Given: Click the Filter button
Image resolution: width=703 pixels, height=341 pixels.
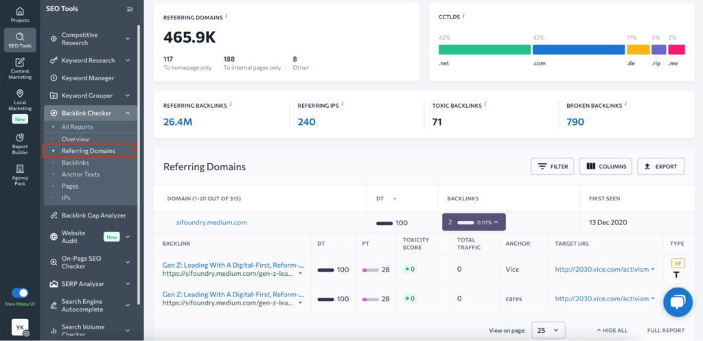Looking at the screenshot, I should [x=553, y=166].
